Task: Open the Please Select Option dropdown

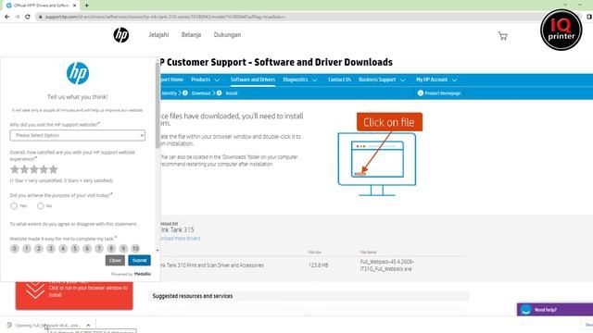Action: [x=78, y=135]
